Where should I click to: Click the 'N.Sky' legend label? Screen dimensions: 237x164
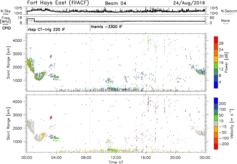(x=6, y=11)
